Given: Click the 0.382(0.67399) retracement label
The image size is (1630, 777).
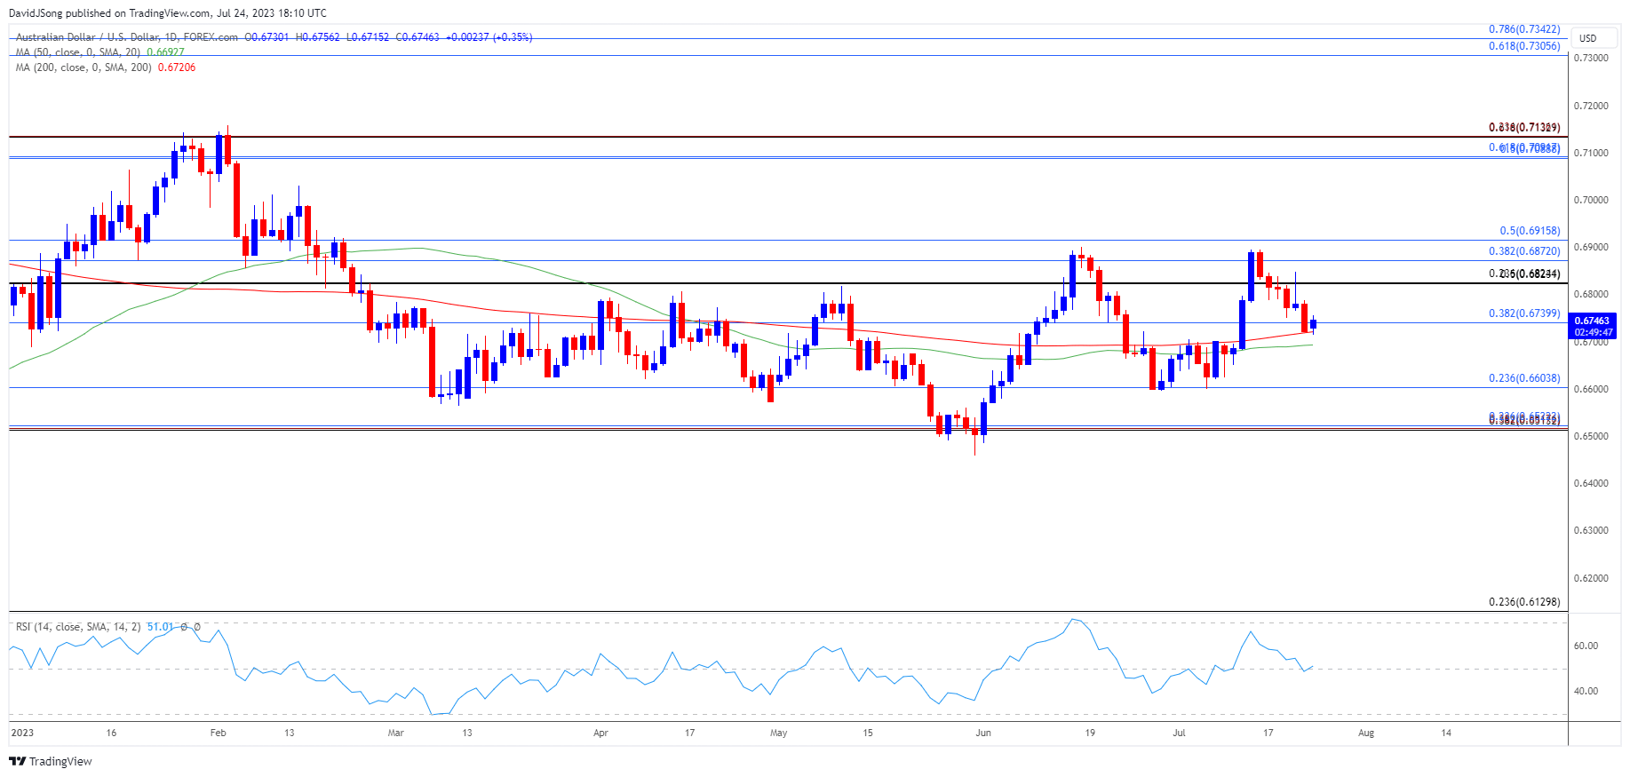Looking at the screenshot, I should (x=1524, y=313).
